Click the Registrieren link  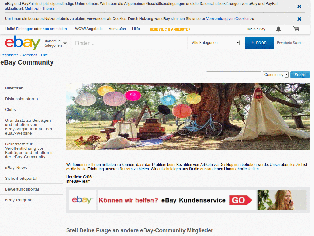pos(10,55)
